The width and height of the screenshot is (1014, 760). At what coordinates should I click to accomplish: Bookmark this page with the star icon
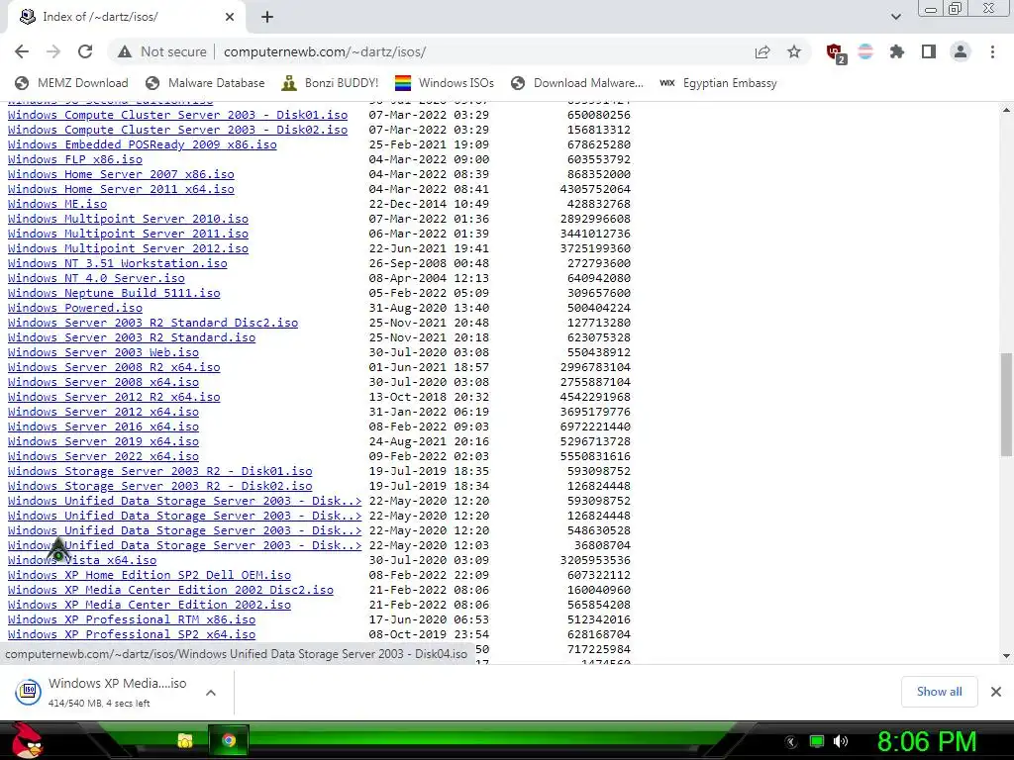794,51
